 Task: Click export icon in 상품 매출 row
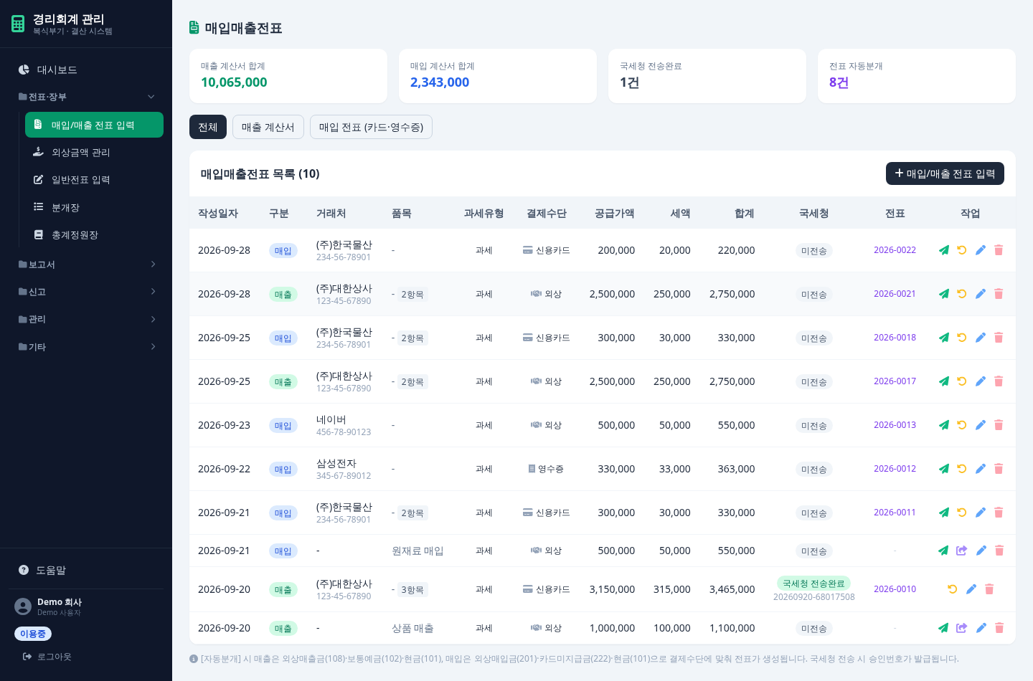coord(962,628)
